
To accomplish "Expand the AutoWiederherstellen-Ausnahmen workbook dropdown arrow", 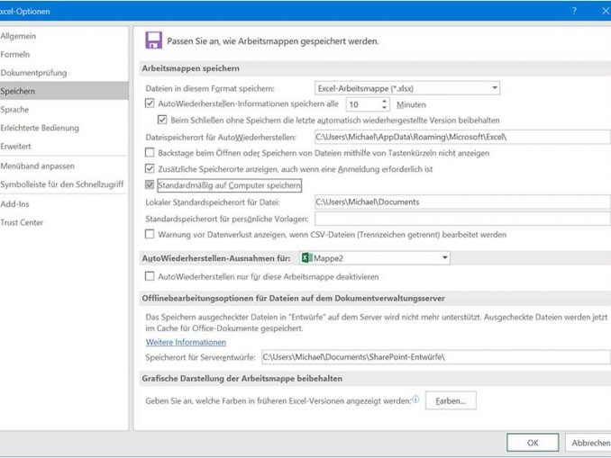I will [x=444, y=258].
